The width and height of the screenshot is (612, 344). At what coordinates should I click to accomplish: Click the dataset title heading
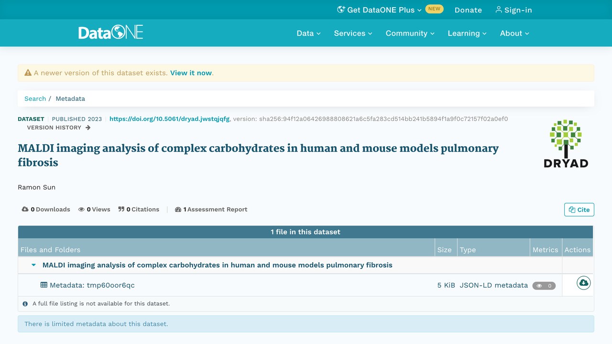tap(258, 155)
